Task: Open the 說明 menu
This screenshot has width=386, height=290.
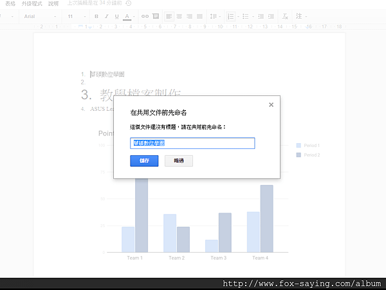Action: tap(53, 3)
